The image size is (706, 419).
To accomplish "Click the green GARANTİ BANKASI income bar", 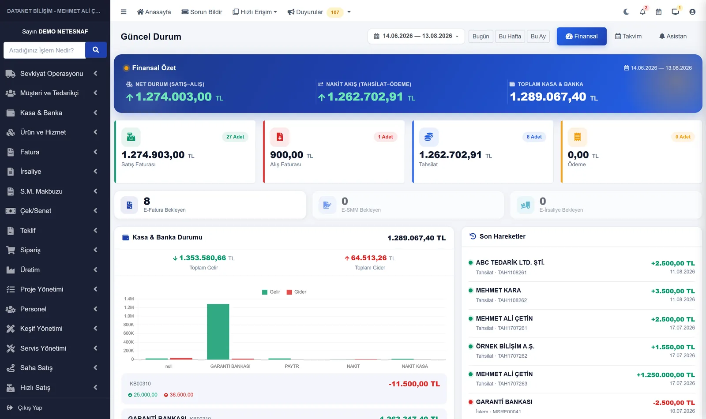I will tap(218, 332).
